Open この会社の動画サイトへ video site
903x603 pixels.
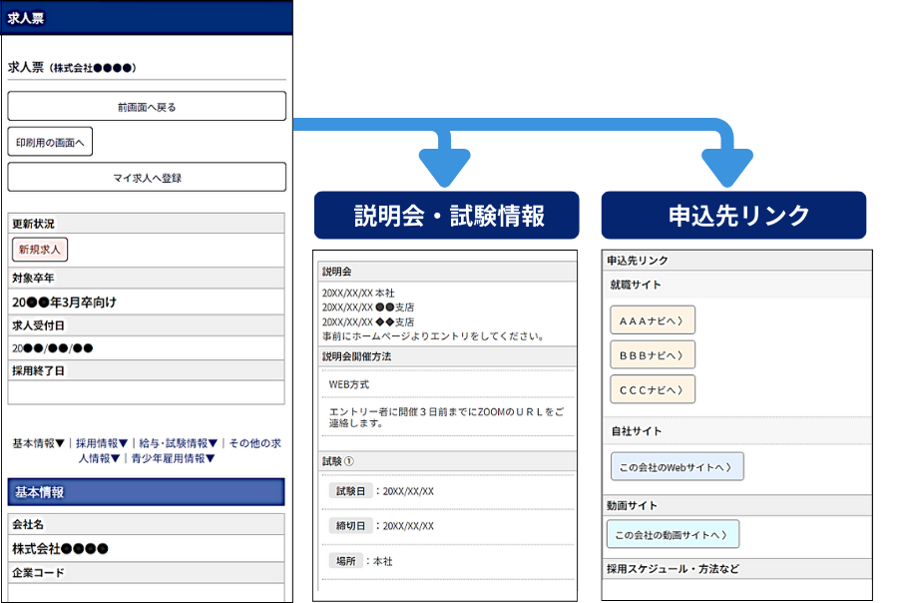(673, 534)
